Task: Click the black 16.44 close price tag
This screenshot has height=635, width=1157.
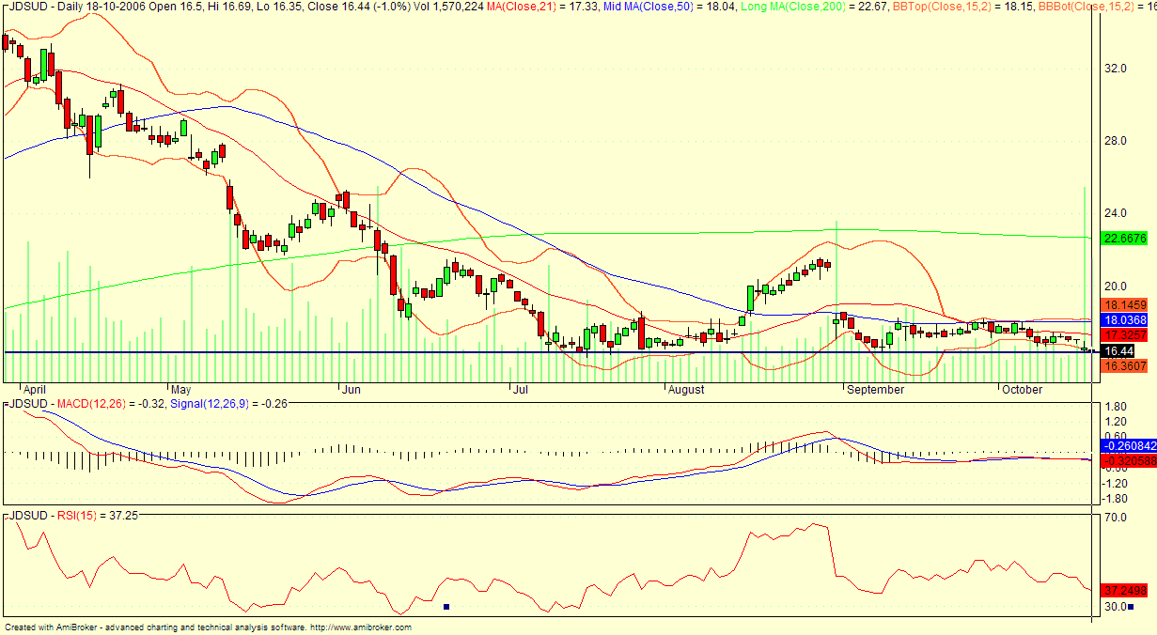Action: pyautogui.click(x=1118, y=350)
